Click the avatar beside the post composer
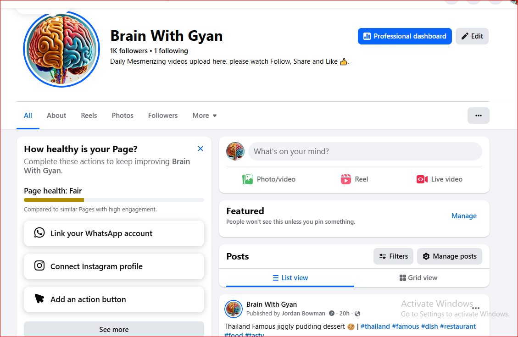 click(x=235, y=151)
